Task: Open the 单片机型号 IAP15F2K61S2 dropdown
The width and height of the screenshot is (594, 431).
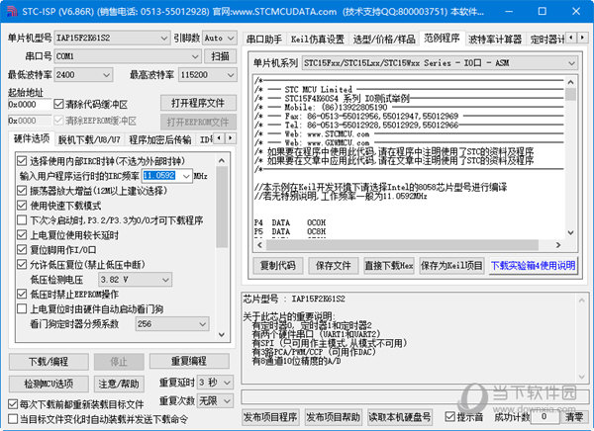Action: coord(111,38)
